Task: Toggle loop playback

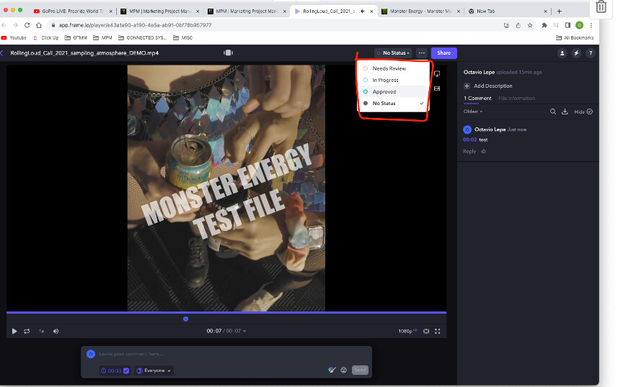Action: point(27,331)
